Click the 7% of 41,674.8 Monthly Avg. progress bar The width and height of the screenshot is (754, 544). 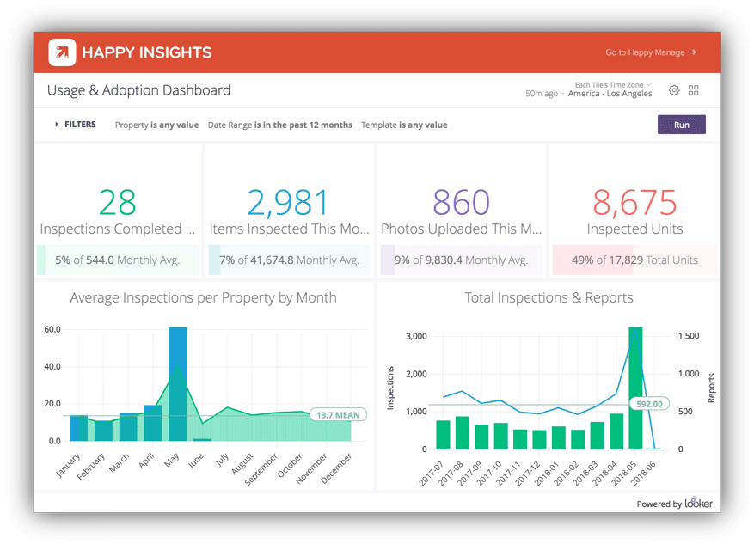pos(290,260)
